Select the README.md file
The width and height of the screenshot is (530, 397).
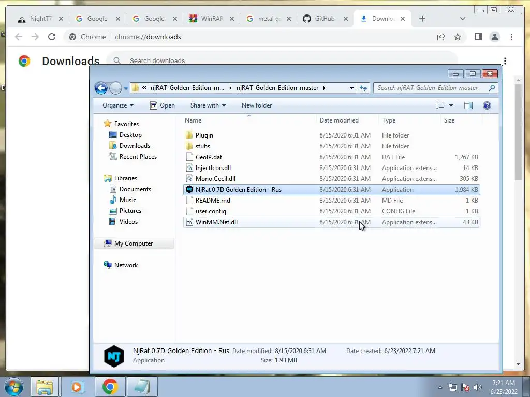(331, 201)
